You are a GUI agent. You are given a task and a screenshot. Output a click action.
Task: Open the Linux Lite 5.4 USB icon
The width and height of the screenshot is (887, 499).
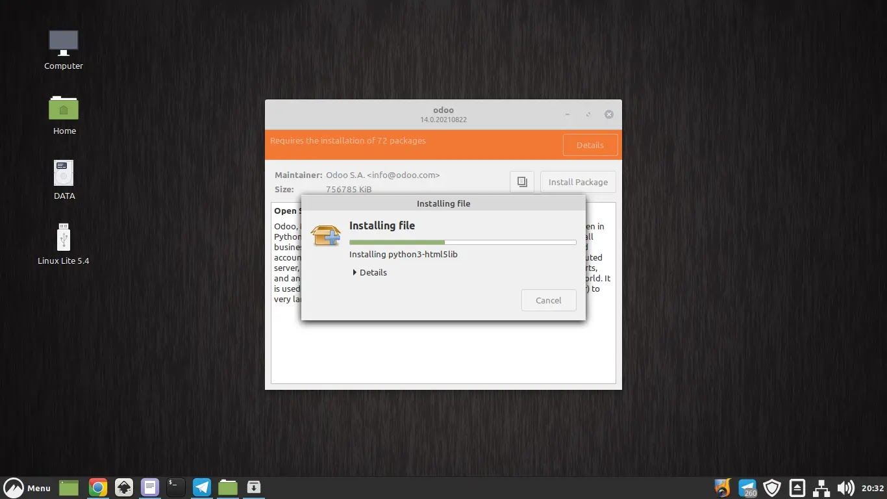pyautogui.click(x=64, y=244)
